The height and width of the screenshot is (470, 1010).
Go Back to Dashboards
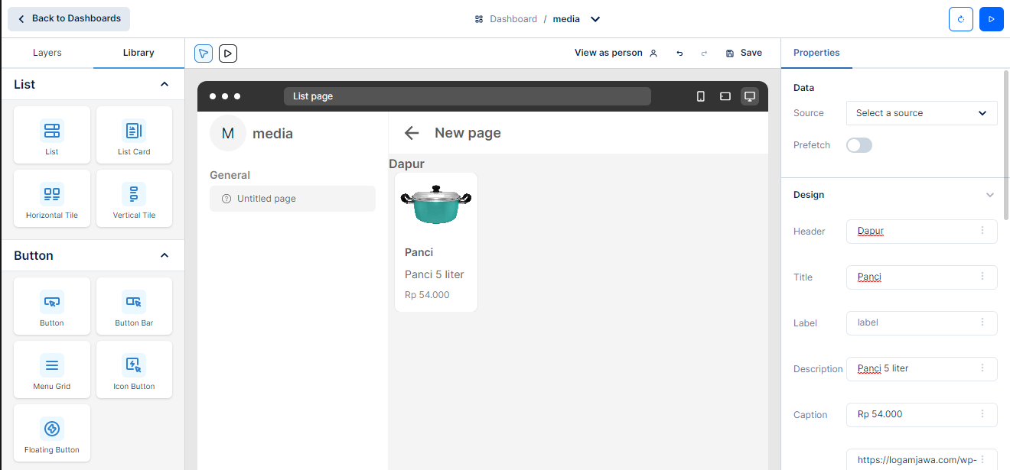click(69, 18)
